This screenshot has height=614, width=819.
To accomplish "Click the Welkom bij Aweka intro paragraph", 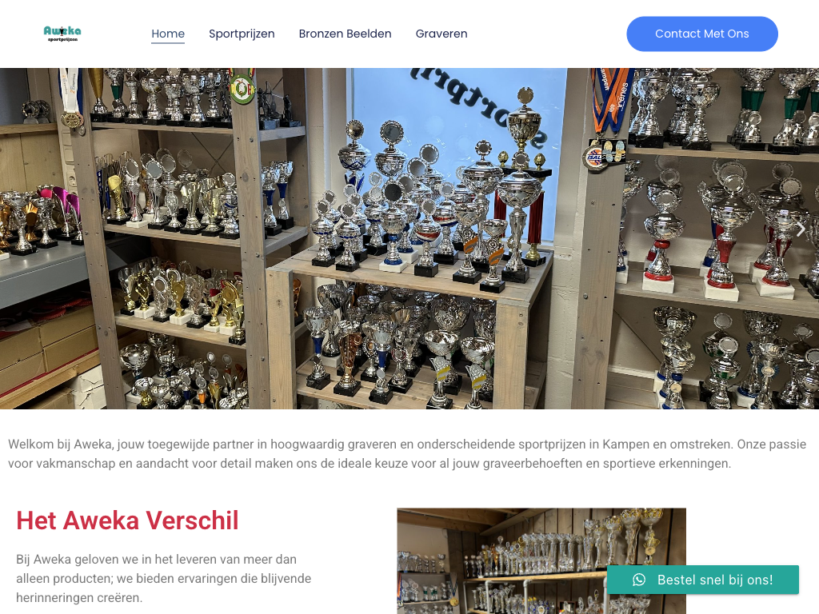I will pyautogui.click(x=407, y=454).
